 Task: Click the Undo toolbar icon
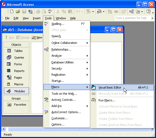coord(78,11)
